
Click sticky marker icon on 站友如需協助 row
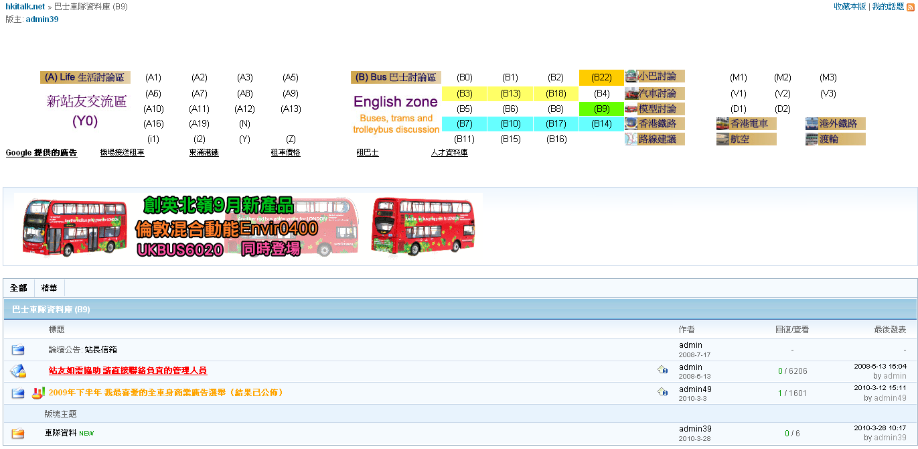(x=663, y=369)
